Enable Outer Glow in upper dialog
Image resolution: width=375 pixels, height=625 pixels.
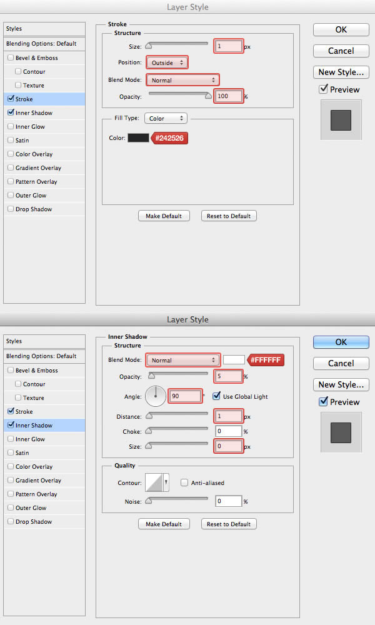[11, 195]
